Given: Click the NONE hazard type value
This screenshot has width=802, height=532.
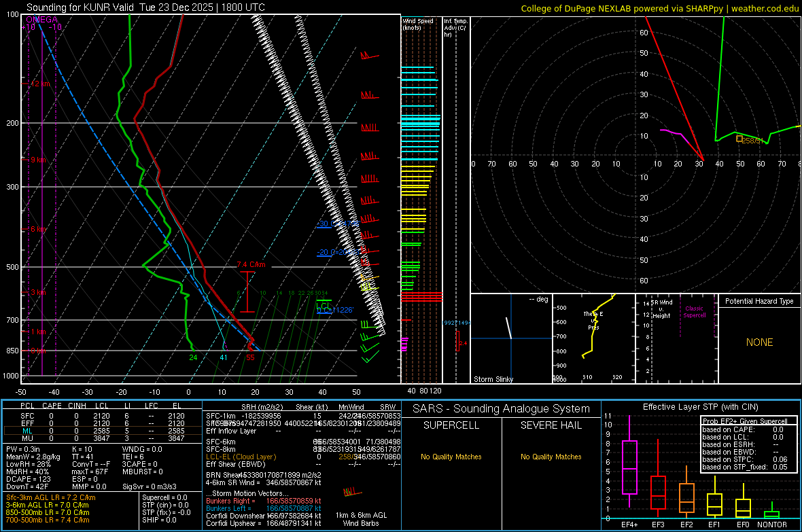Looking at the screenshot, I should 759,342.
